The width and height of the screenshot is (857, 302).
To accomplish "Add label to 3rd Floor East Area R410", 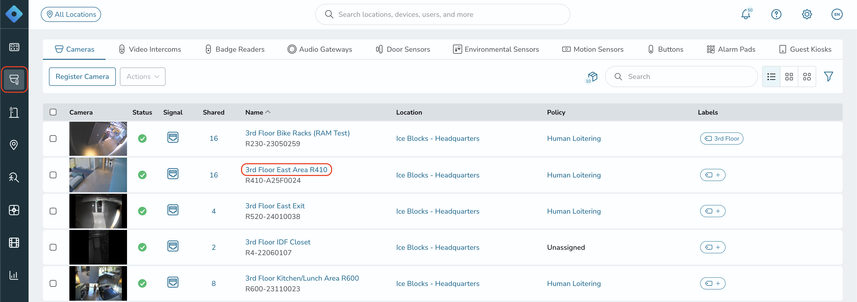I will pyautogui.click(x=713, y=175).
